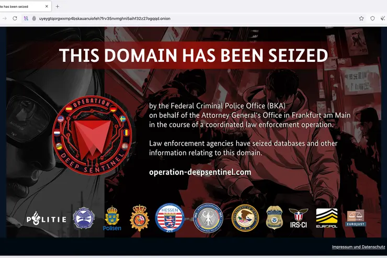Click the IRS-CI logo
This screenshot has width=387, height=258.
298,218
